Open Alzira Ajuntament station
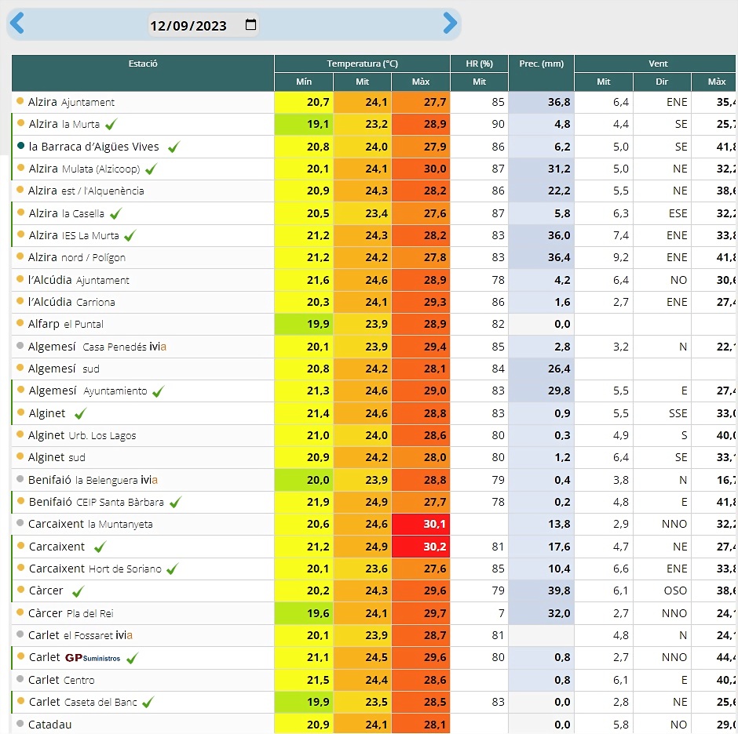 [71, 102]
